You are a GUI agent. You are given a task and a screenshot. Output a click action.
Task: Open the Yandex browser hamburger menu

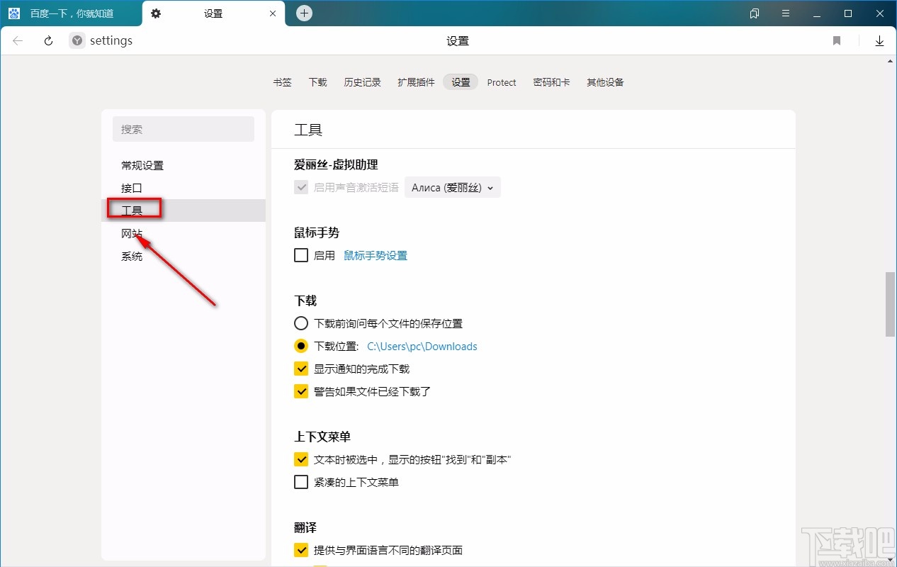[786, 13]
